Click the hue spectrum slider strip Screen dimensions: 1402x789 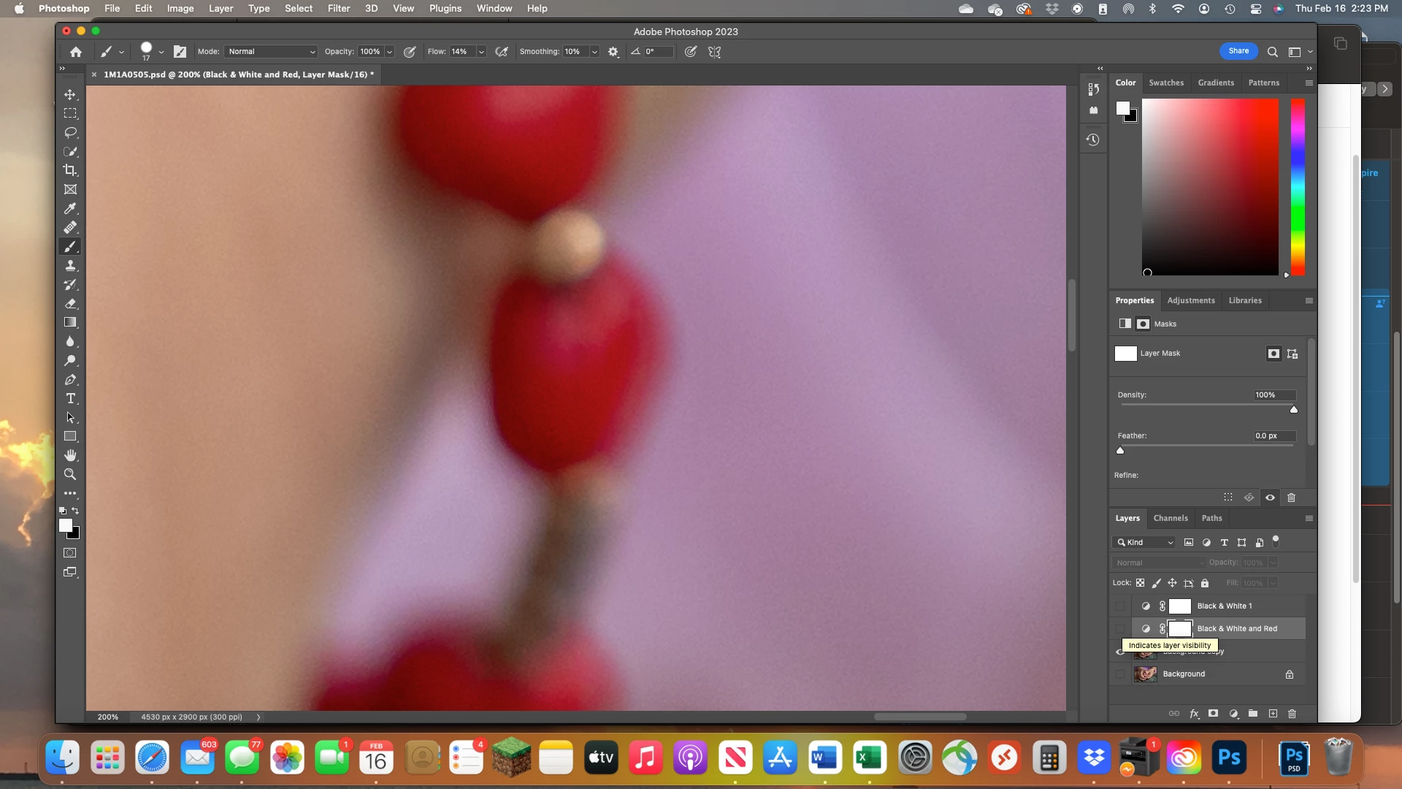(x=1297, y=186)
